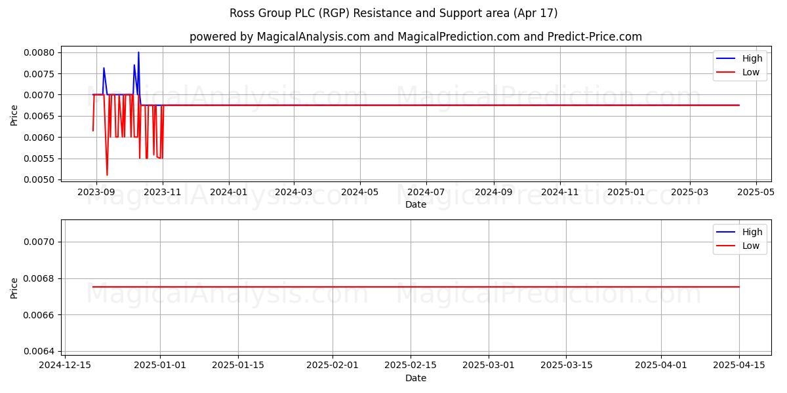The height and width of the screenshot is (393, 787).
Task: Click the top chart's 'Price' y-axis label
Action: pos(14,114)
